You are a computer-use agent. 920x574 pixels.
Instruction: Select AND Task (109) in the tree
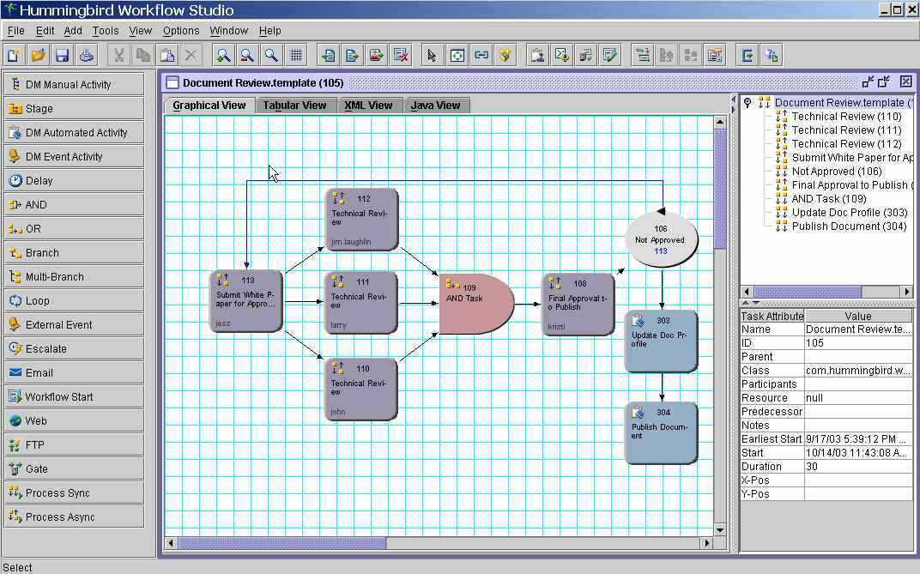829,199
